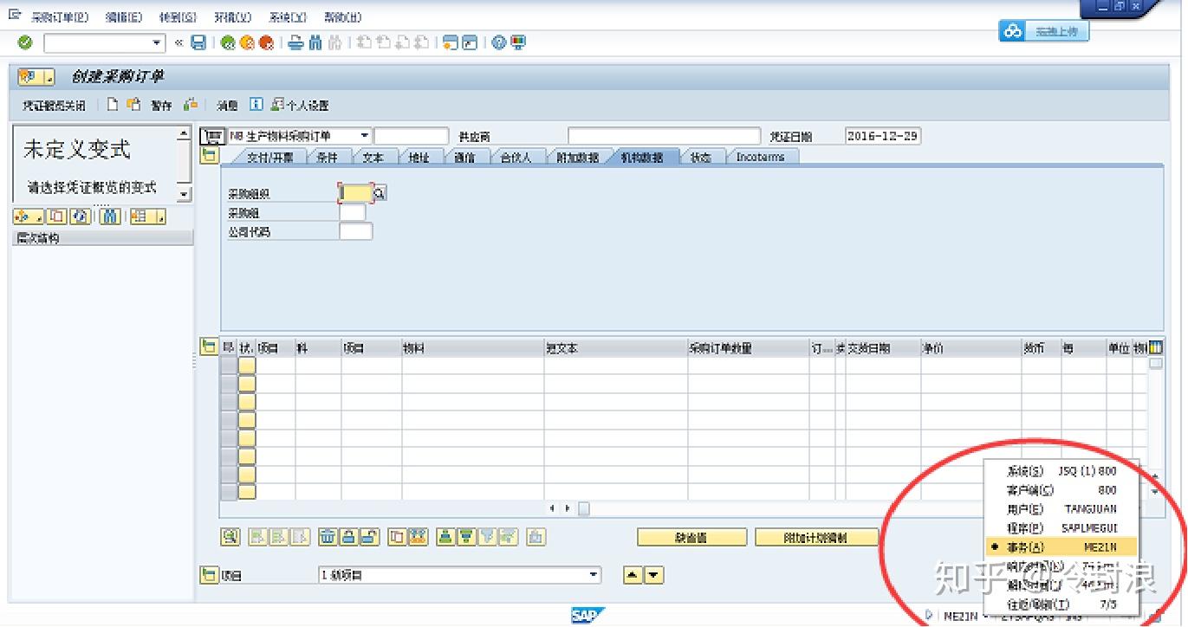
Task: Click the 消息 messages button with info icon
Action: 227,105
